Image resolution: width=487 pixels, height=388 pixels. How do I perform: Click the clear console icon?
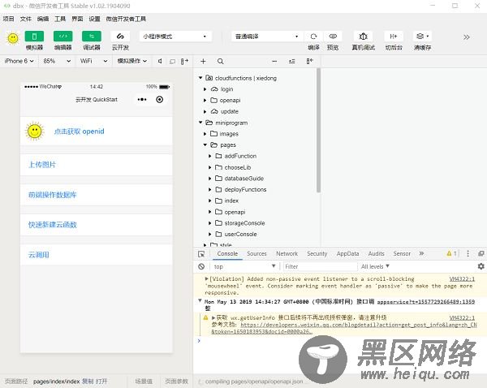[201, 266]
